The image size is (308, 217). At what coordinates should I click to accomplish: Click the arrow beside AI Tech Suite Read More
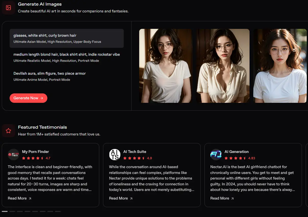131,199
